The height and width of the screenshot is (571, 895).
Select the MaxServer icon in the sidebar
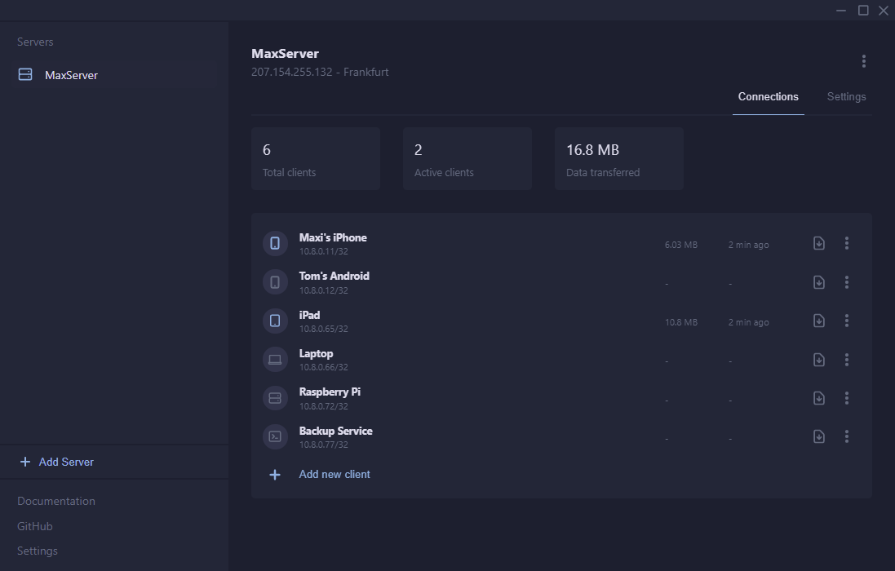pyautogui.click(x=24, y=74)
